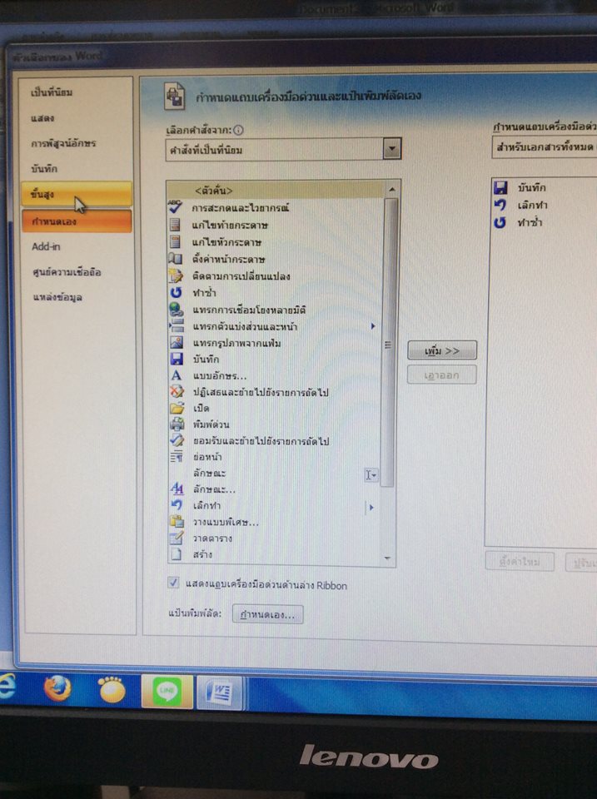Viewport: 597px width, 799px height.
Task: Click the ย่อหน้า paragraph icon
Action: coord(177,457)
